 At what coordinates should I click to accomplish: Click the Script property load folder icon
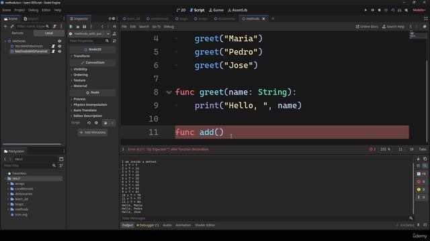pyautogui.click(x=105, y=123)
